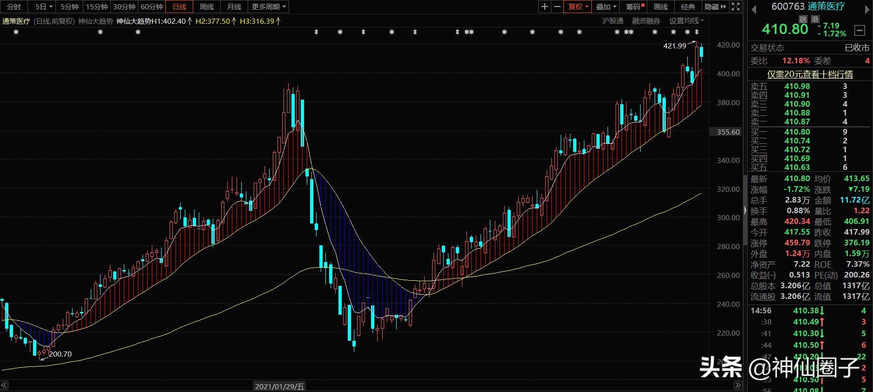Zoom in the chart with plus icon
The image size is (873, 392).
pyautogui.click(x=545, y=7)
